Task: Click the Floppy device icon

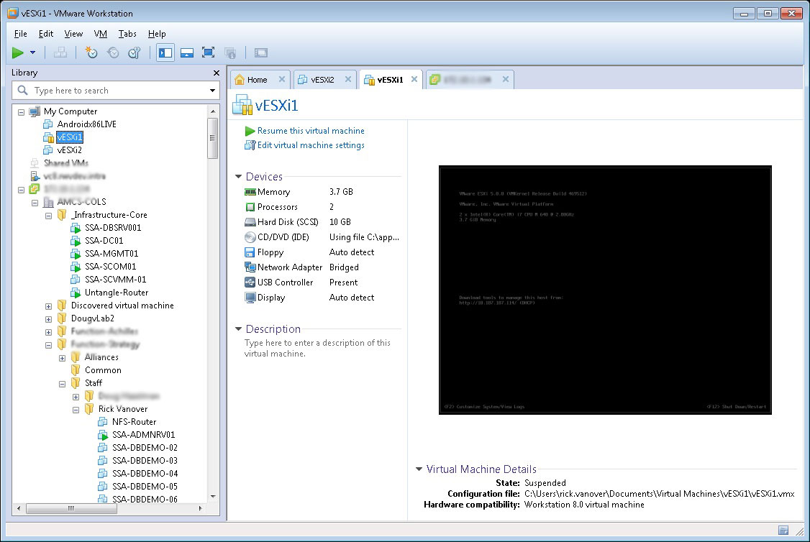Action: pos(250,252)
